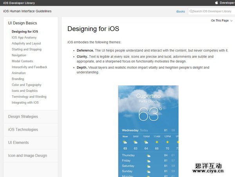The image size is (235, 177).
Task: Click the iBooks link
Action: pyautogui.click(x=180, y=11)
